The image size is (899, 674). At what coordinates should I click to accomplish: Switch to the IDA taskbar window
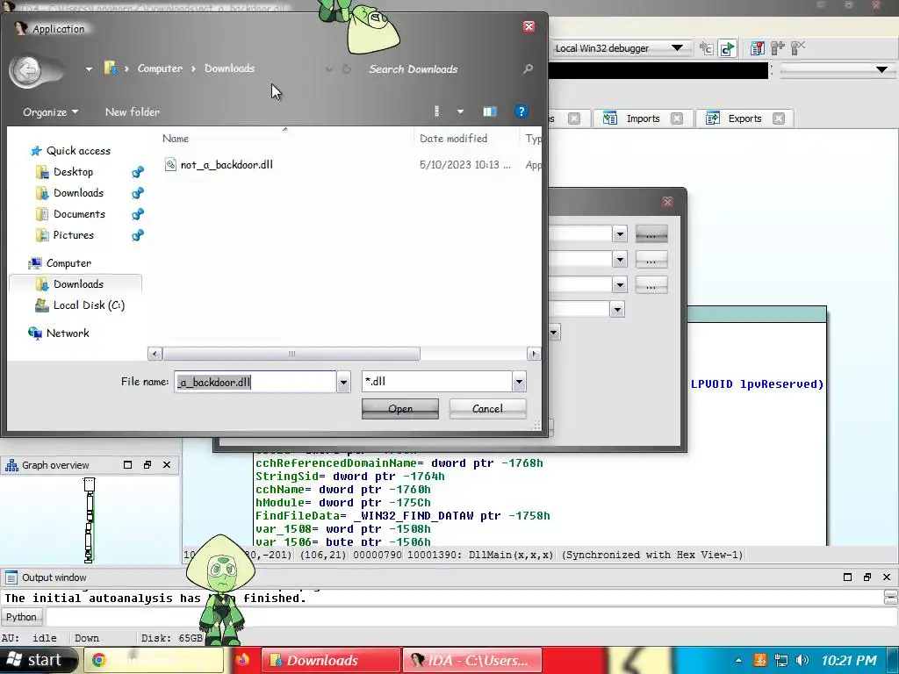click(471, 660)
